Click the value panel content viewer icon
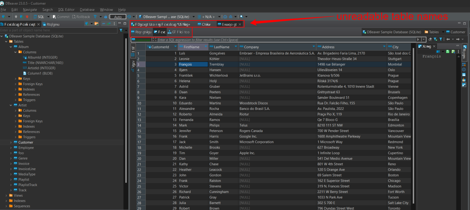Image resolution: width=470 pixels, height=210 pixels. (438, 52)
